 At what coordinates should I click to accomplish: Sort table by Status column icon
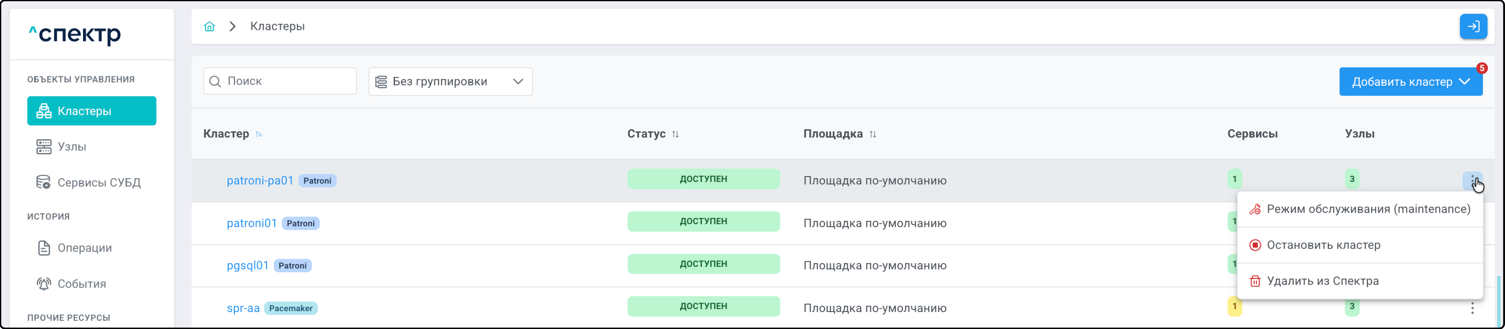tap(675, 134)
